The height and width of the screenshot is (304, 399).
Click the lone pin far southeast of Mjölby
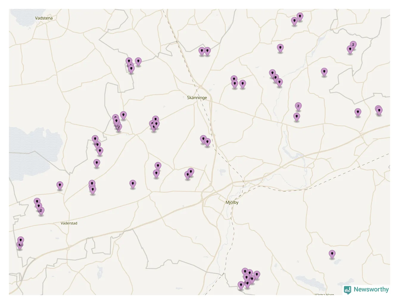tap(332, 254)
